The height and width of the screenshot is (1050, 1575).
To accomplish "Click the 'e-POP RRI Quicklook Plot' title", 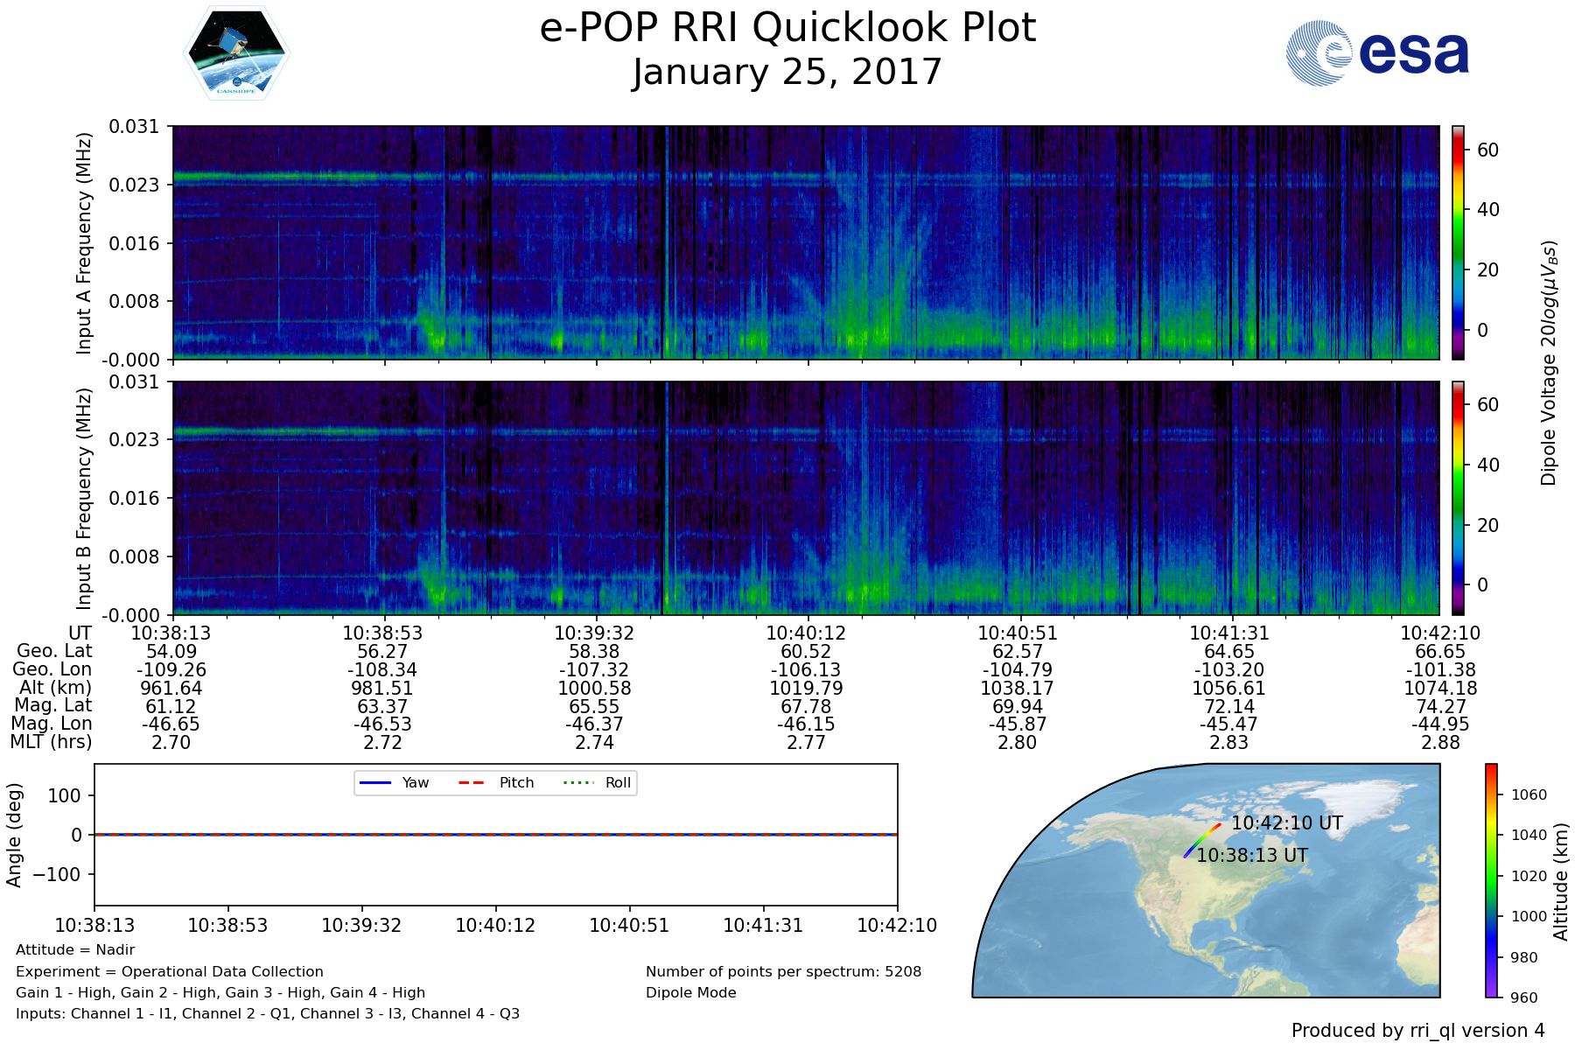I will click(787, 28).
